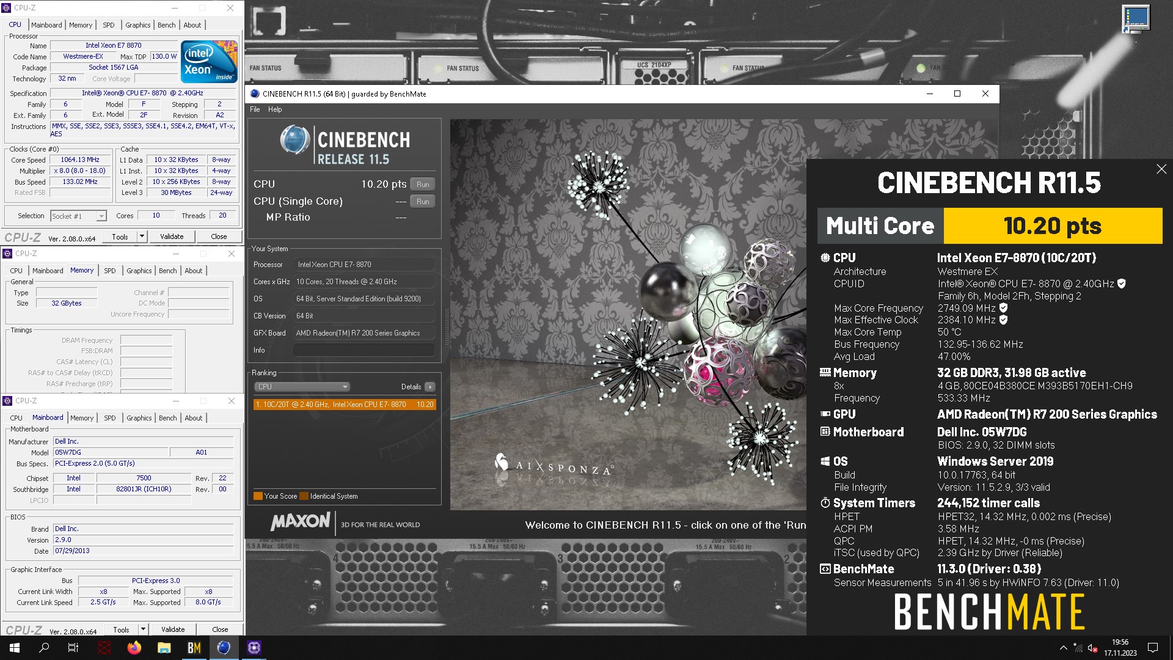The width and height of the screenshot is (1173, 660).
Task: Expand the Tools arrow in top CPU-Z window
Action: pos(142,237)
